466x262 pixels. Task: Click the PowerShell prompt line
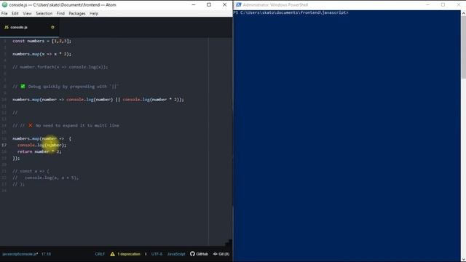point(291,13)
